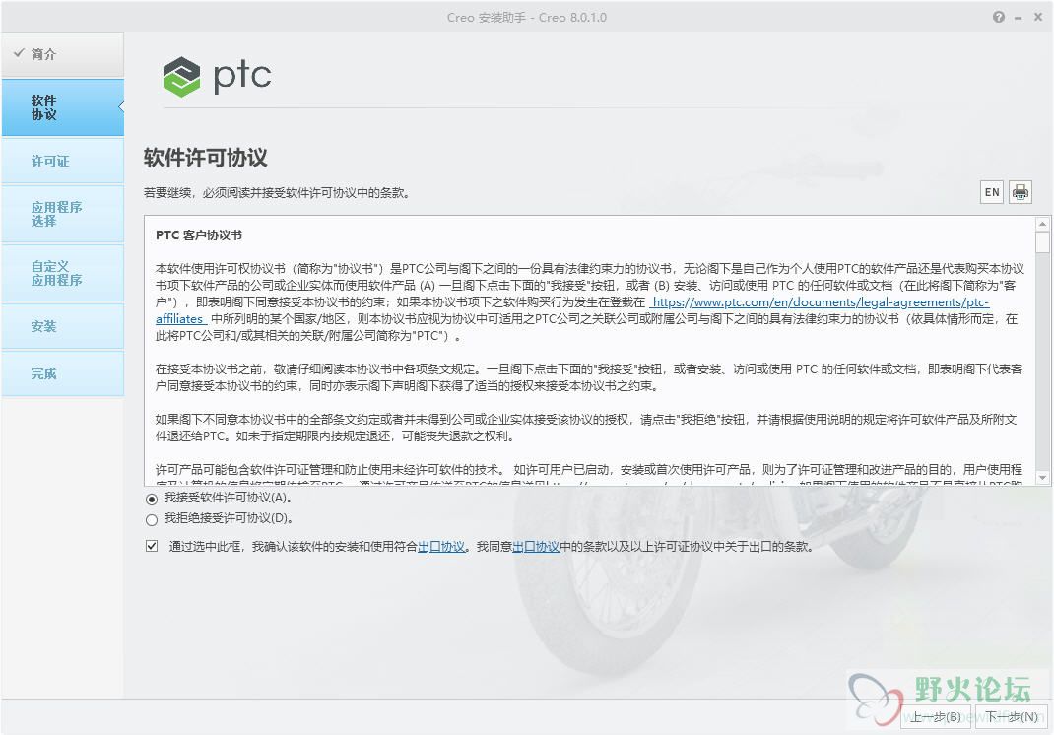
Task: Click agreement scrollbar down arrow
Action: (1042, 478)
